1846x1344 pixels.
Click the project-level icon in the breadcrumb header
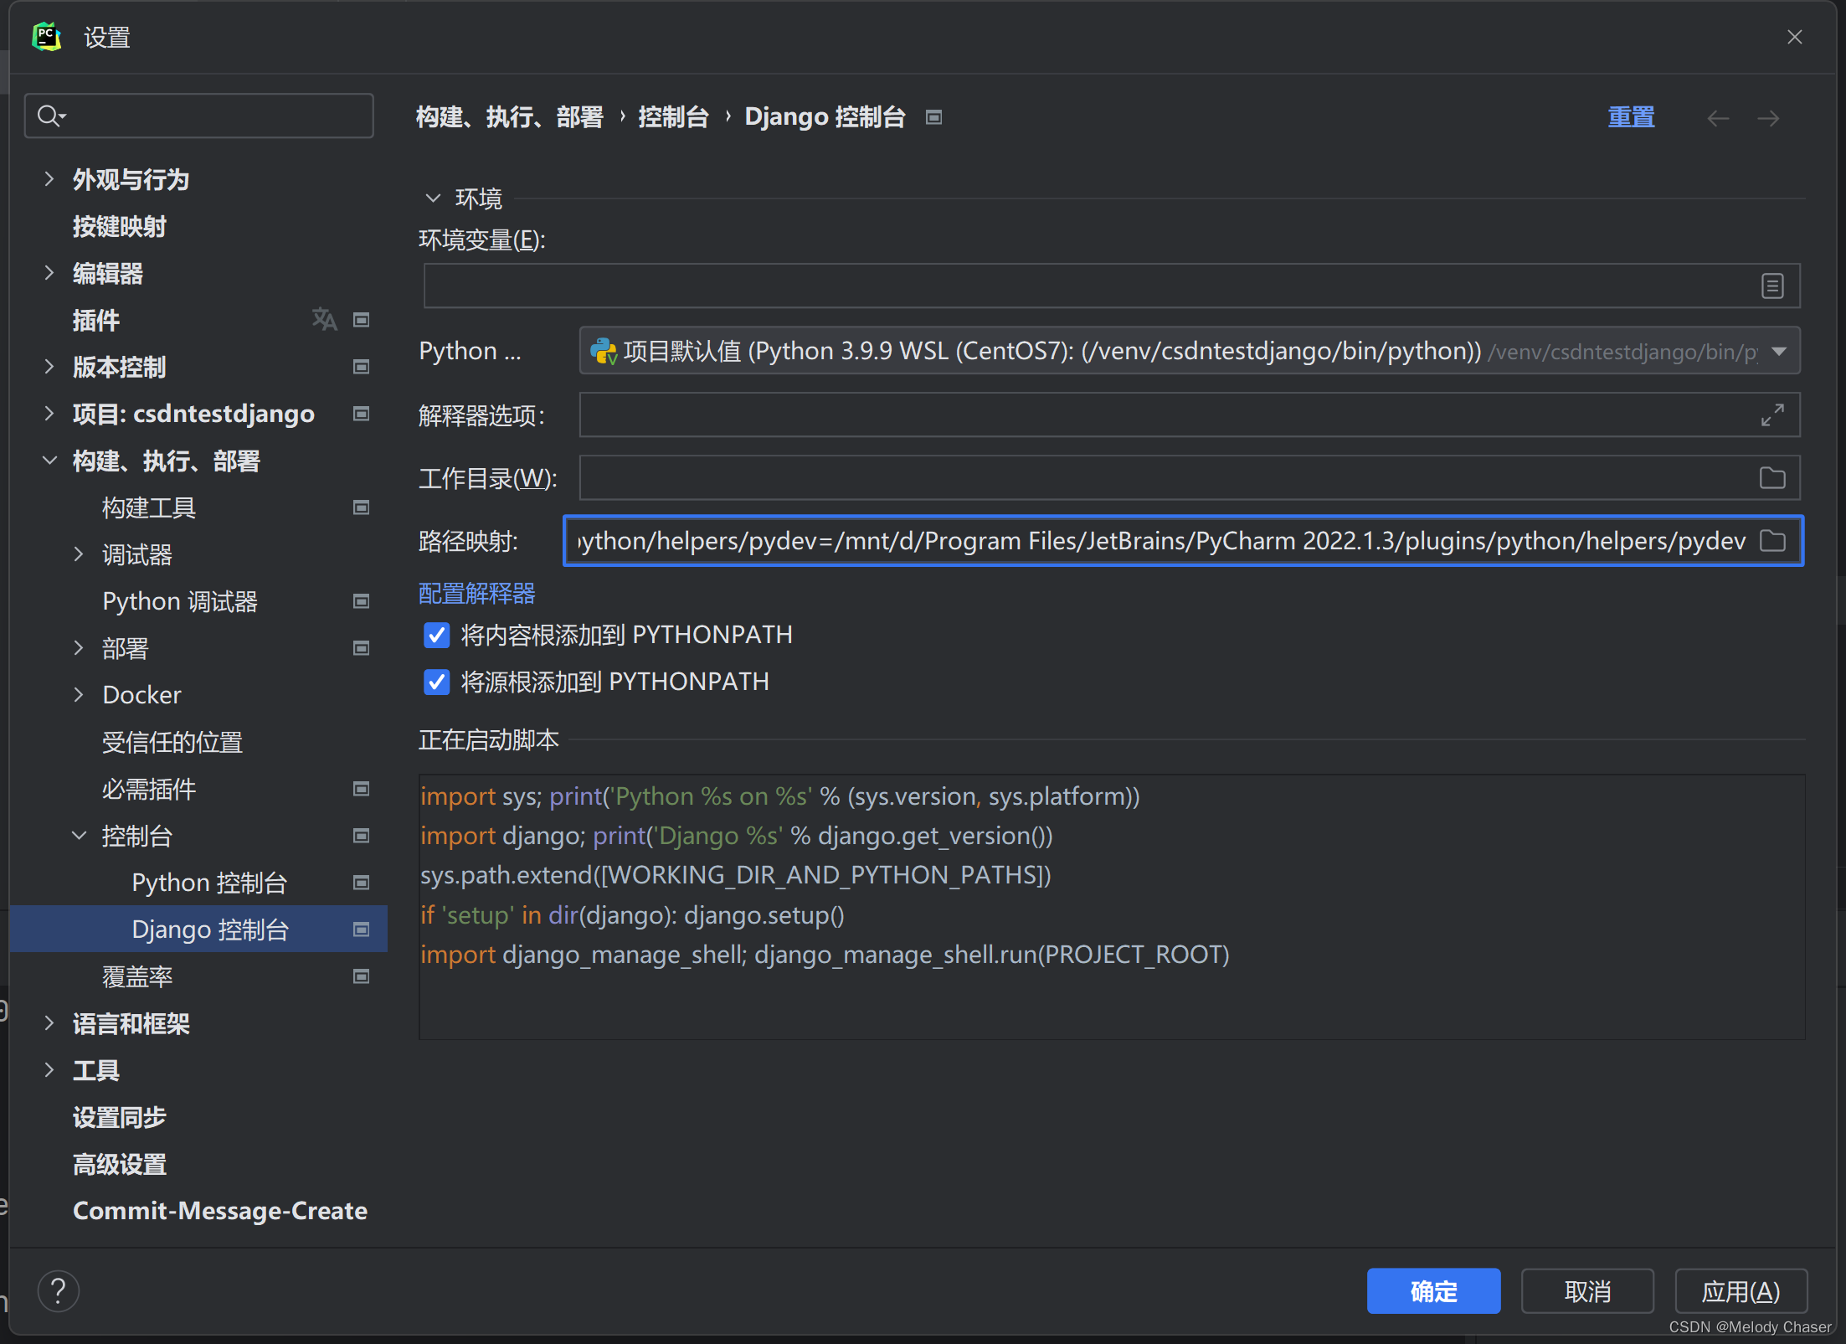coord(934,117)
